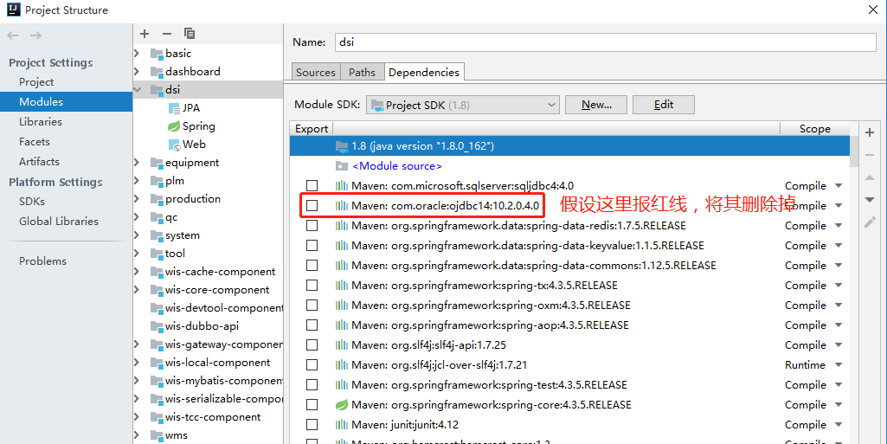
Task: Expand the basic module tree node
Action: [x=138, y=54]
